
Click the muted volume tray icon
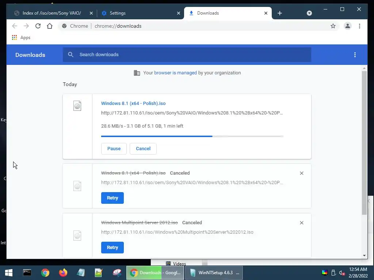(342, 273)
